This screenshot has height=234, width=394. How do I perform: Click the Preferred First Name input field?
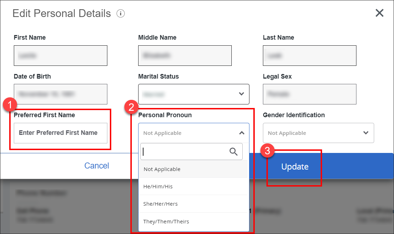tap(60, 133)
